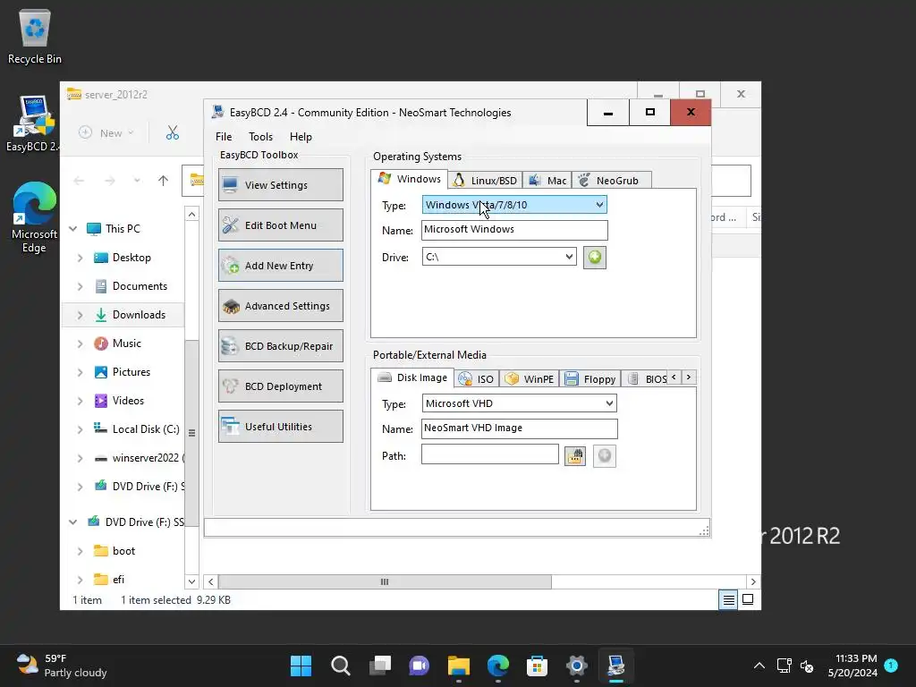Select efi folder in Explorer tree
Viewport: 916px width, 687px height.
click(x=118, y=580)
